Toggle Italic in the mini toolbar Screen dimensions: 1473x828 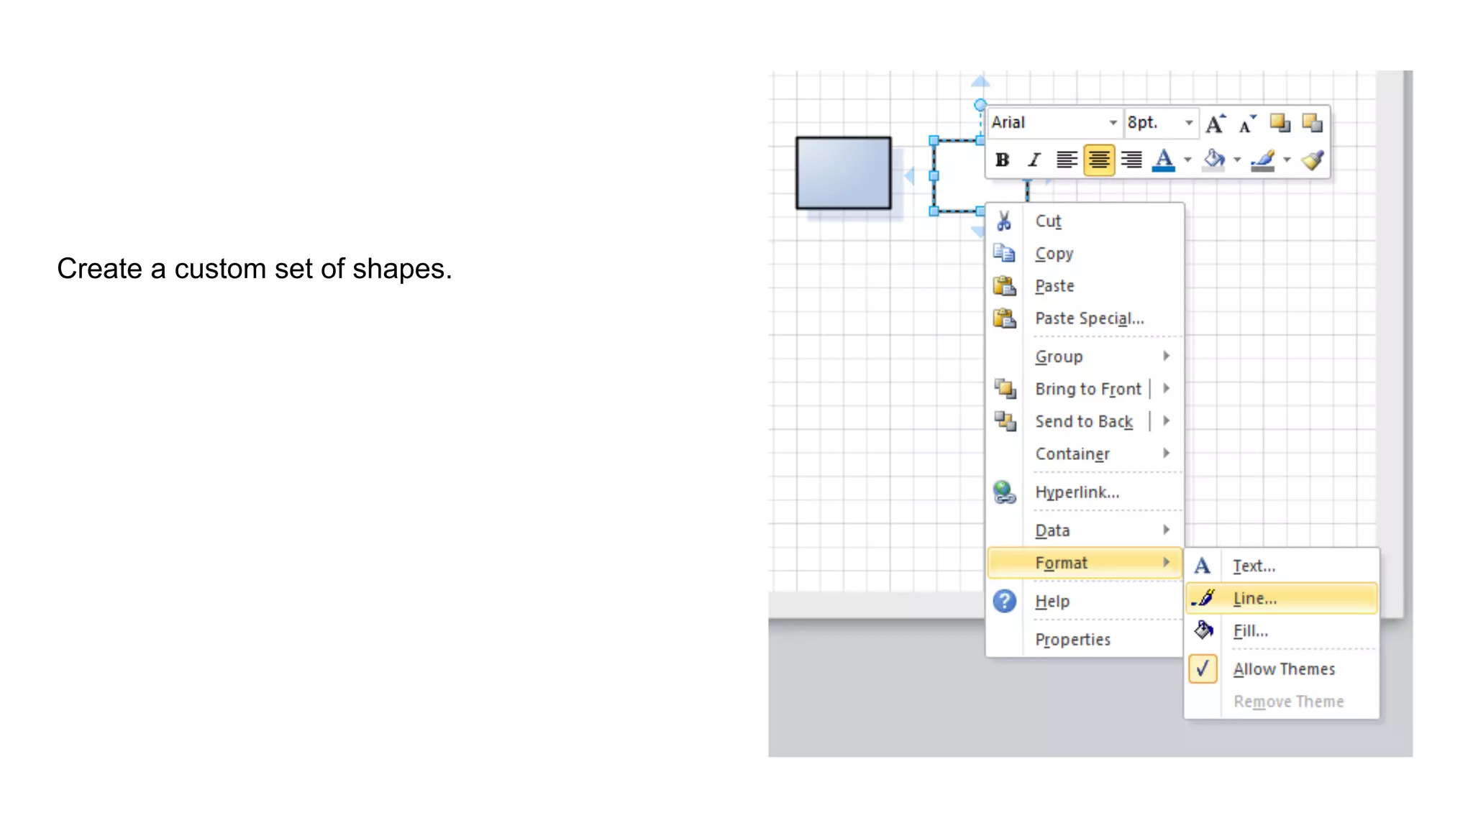[x=1034, y=160]
